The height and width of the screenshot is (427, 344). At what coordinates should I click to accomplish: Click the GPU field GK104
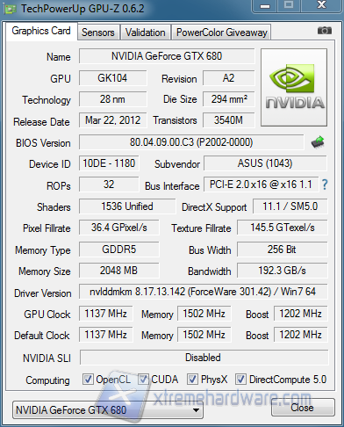(x=112, y=78)
